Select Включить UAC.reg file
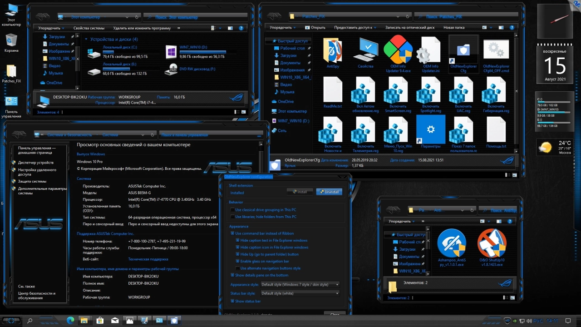 click(463, 94)
